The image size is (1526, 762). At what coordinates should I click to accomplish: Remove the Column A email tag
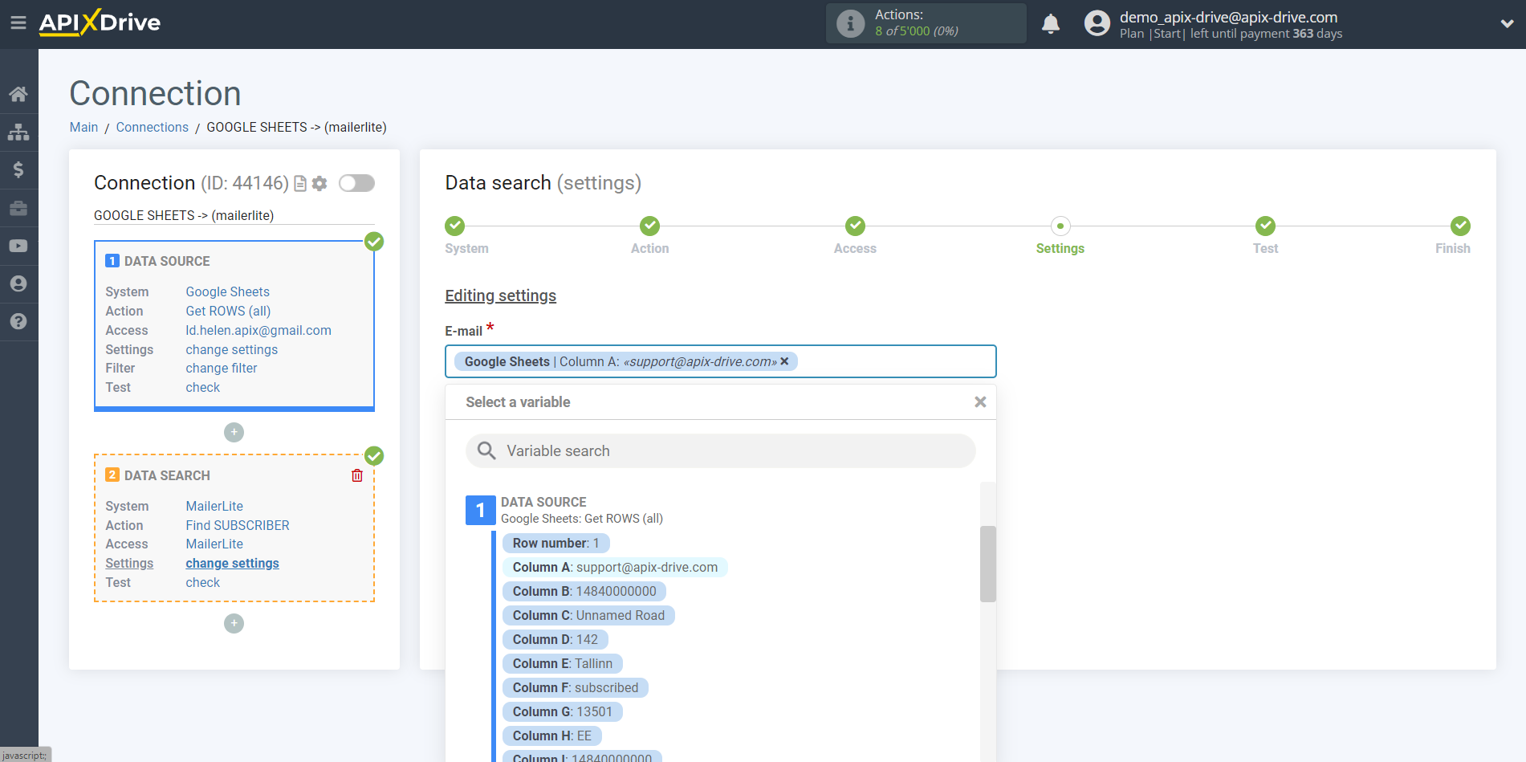tap(784, 361)
